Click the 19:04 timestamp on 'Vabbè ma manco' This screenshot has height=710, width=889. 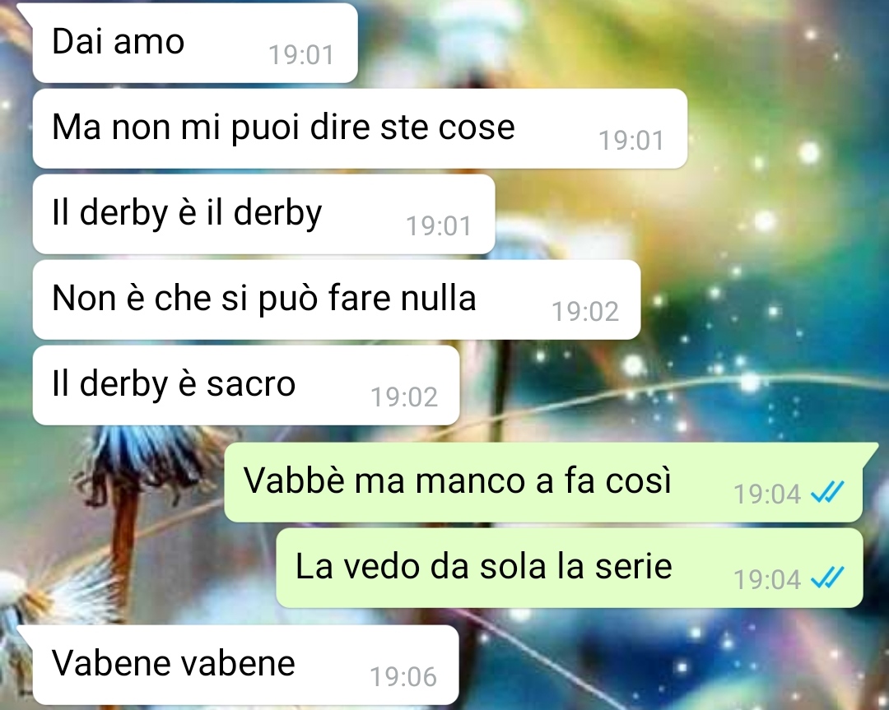click(x=767, y=494)
